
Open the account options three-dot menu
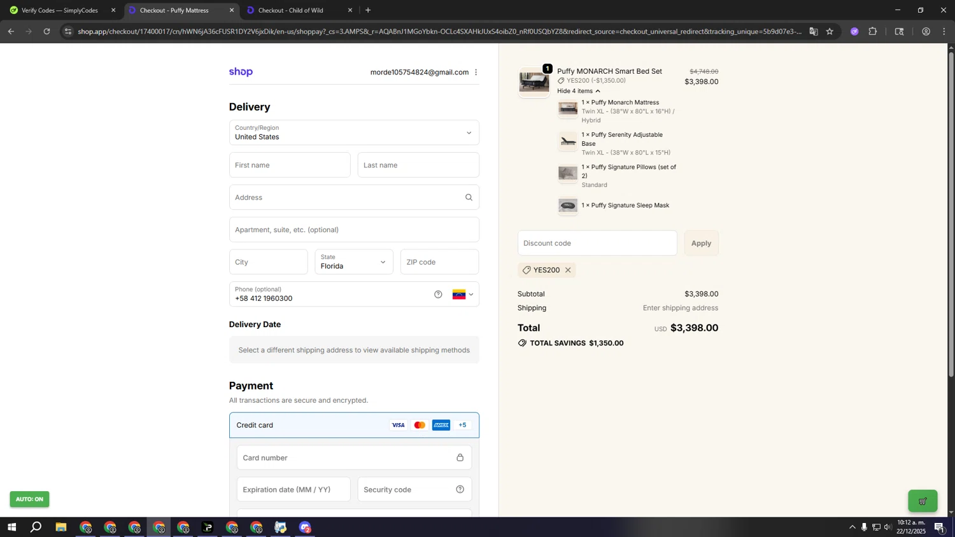point(476,73)
